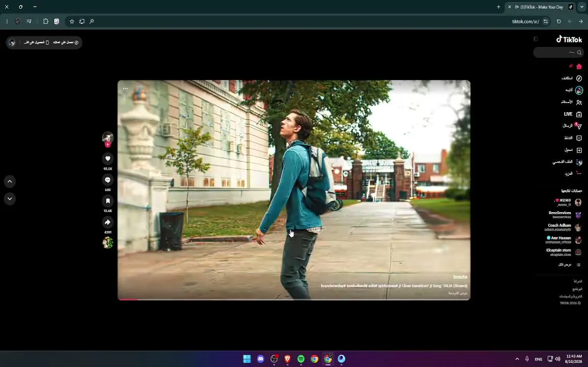Open the video's three-dot options menu
Viewport: 588px width, 367px height.
[x=125, y=89]
